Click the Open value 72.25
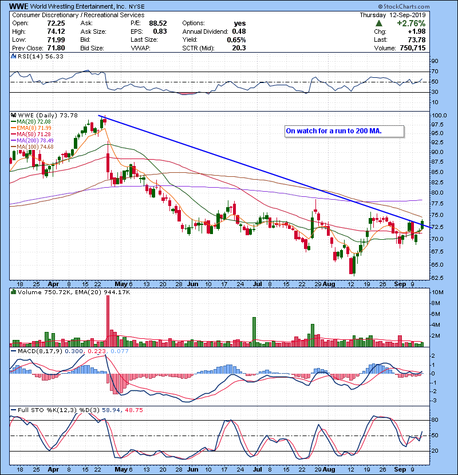This screenshot has height=475, width=458. [x=56, y=23]
